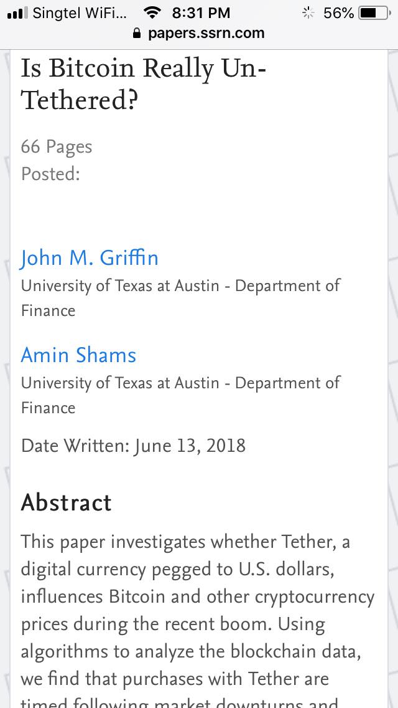Click the affiliation text under Amin Shams
Screen dimensions: 398x708
[x=180, y=395]
